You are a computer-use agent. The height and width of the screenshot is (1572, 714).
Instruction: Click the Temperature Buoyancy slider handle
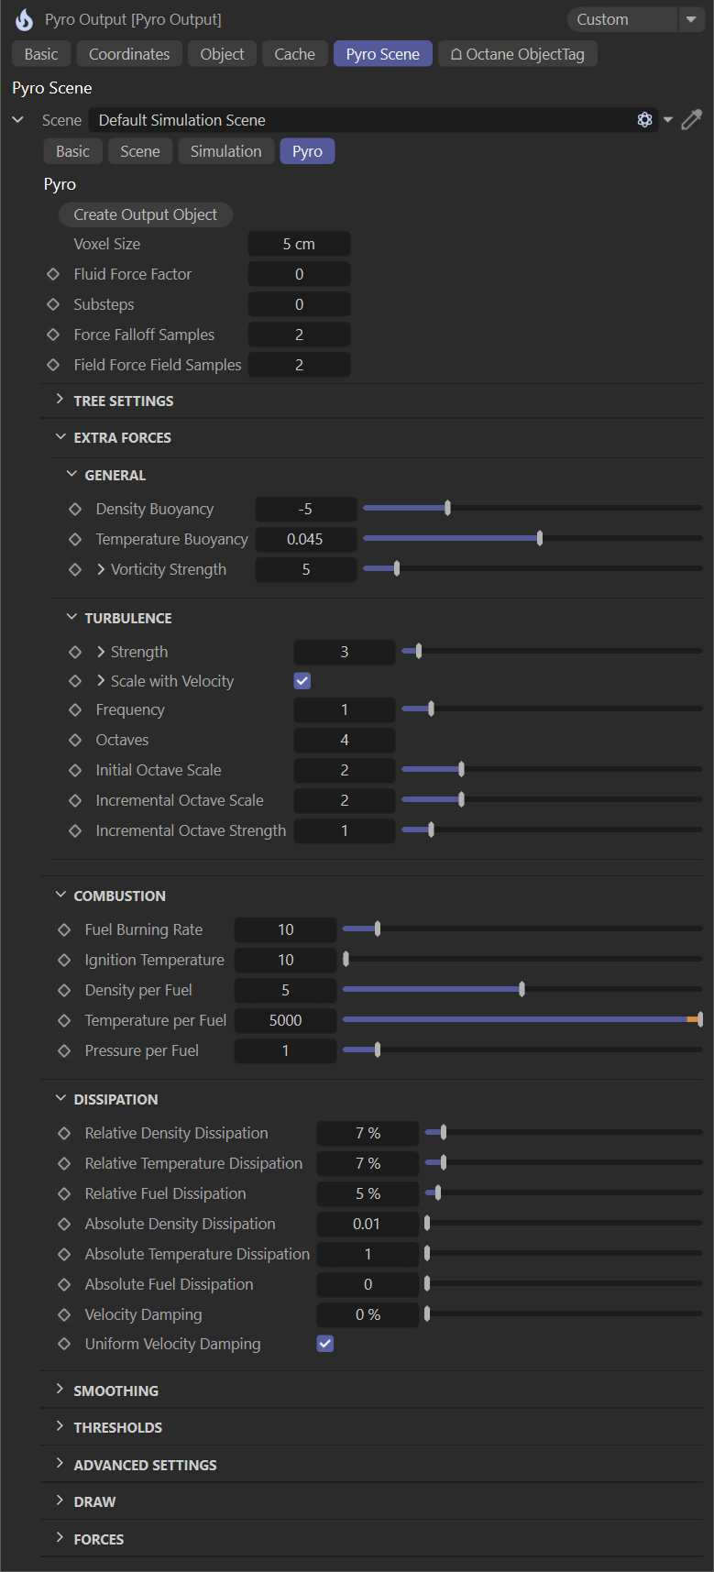[x=540, y=539]
